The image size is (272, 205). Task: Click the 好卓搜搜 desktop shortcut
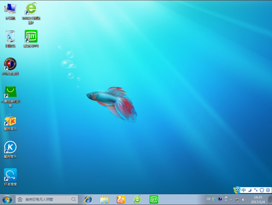tap(10, 177)
